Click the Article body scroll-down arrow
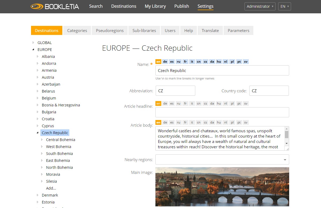Viewport: 321px width, 208px height. click(x=286, y=143)
